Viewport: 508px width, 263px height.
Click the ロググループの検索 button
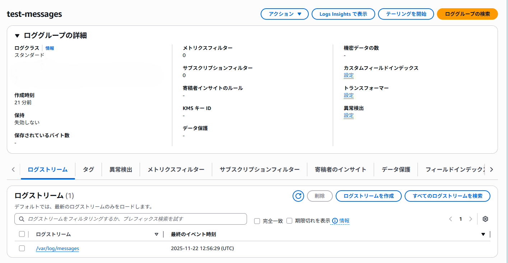[467, 14]
